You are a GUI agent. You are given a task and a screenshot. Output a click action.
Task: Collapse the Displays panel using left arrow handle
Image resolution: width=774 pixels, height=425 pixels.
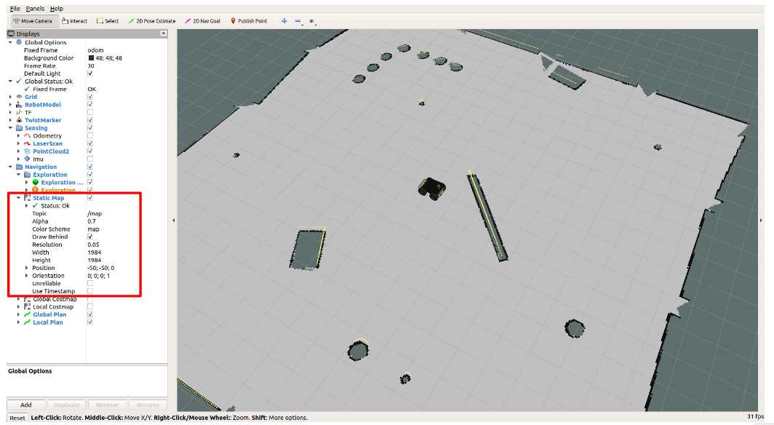(x=173, y=221)
